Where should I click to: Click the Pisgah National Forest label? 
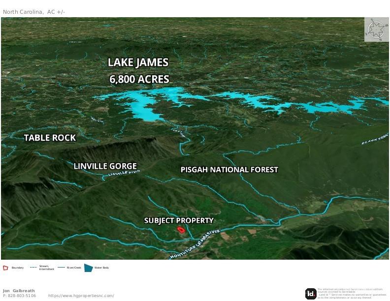229,170
